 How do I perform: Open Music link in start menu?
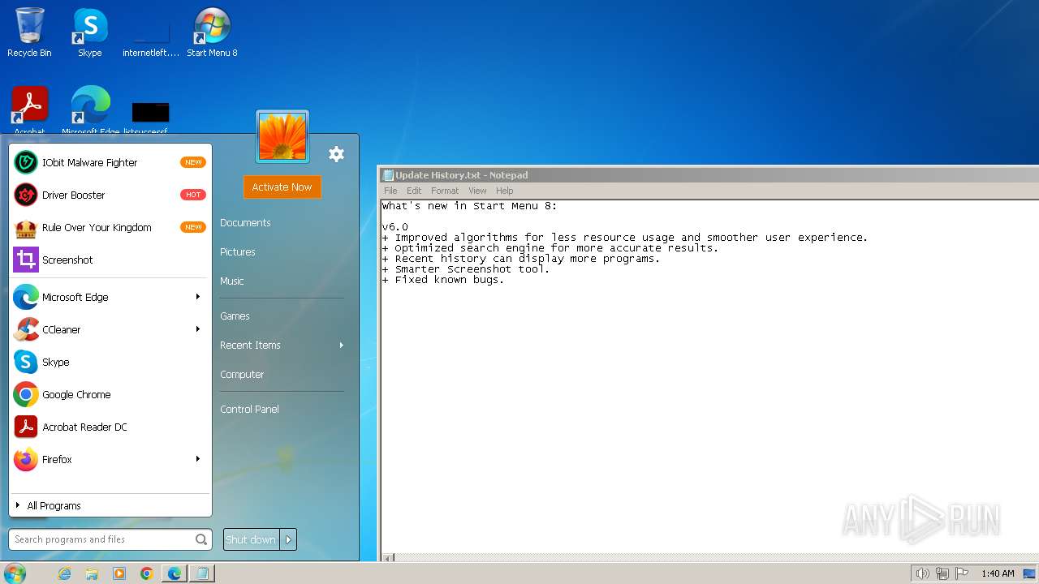232,281
